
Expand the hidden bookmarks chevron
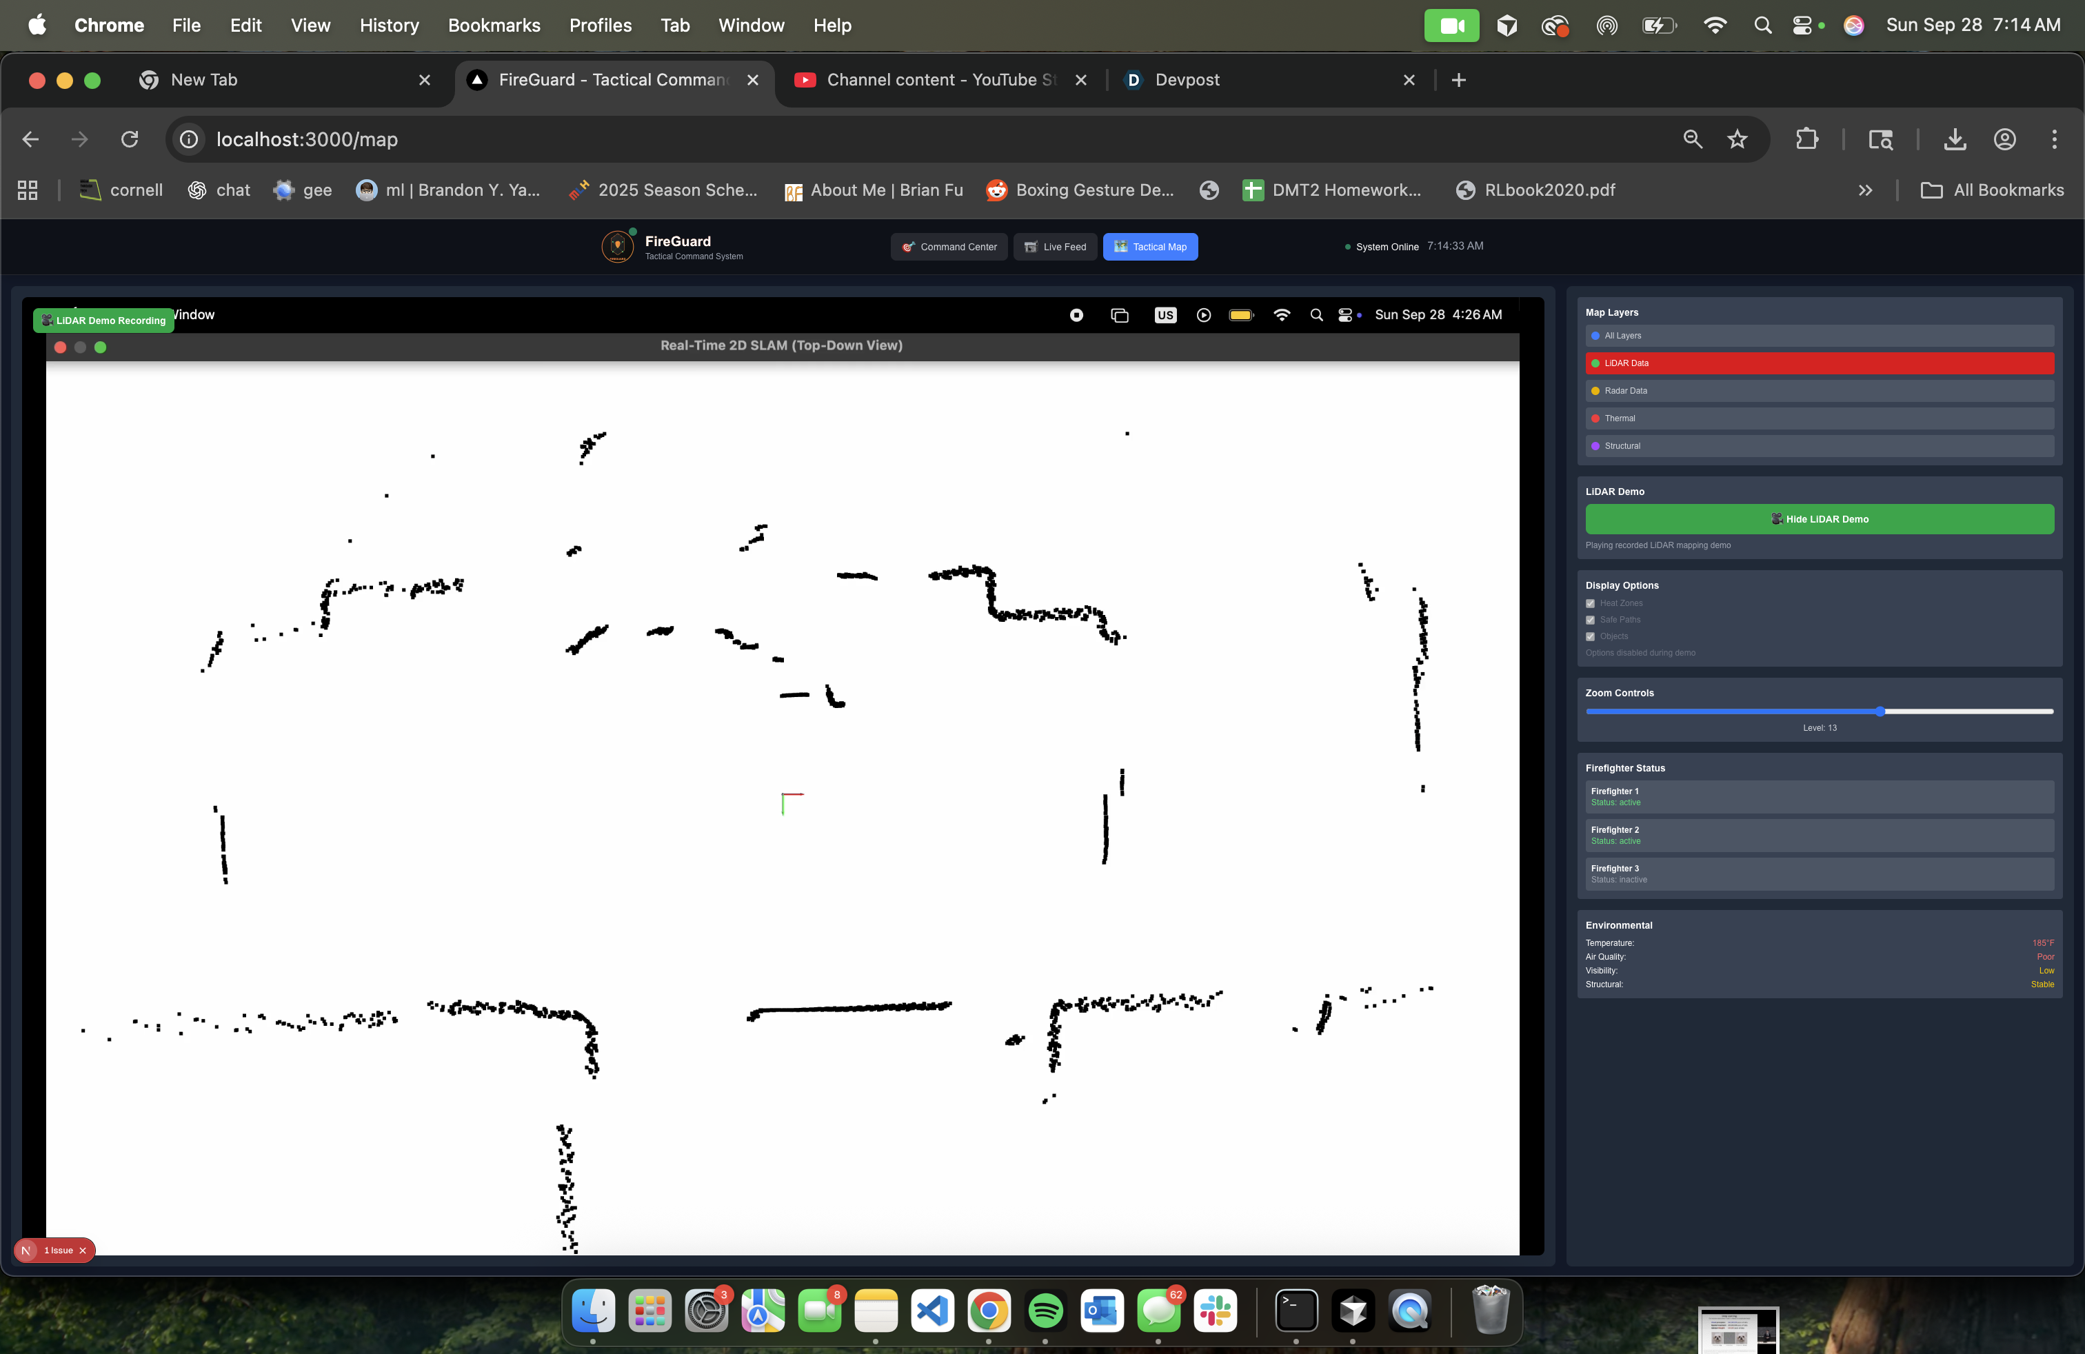(x=1865, y=190)
